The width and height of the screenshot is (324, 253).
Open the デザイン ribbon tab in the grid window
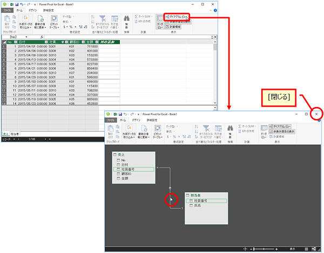tap(32, 10)
